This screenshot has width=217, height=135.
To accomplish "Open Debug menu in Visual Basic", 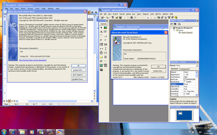I will [129, 14].
